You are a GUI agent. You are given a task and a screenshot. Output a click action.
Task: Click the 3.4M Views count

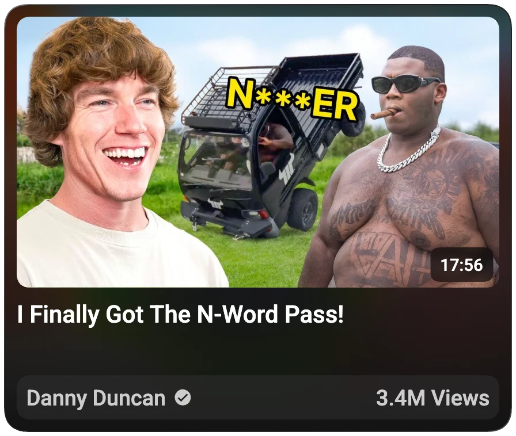(432, 398)
